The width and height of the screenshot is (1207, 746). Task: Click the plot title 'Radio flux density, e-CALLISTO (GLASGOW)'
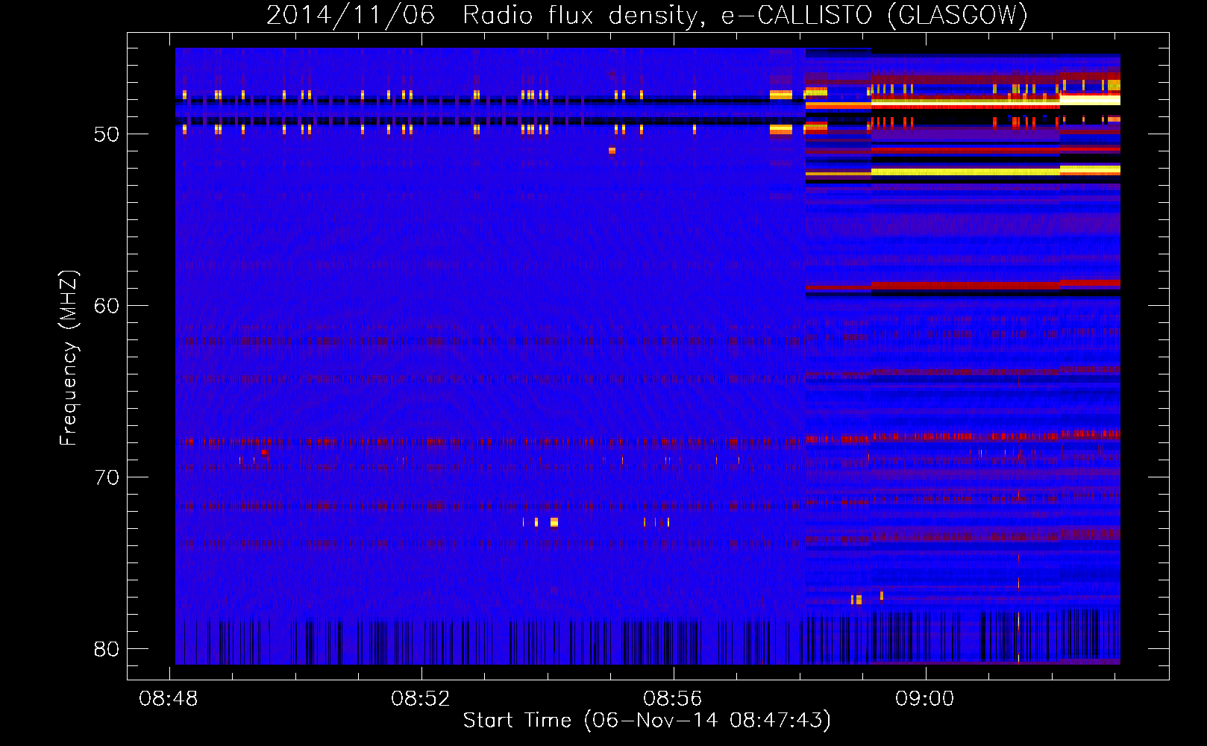click(x=745, y=15)
